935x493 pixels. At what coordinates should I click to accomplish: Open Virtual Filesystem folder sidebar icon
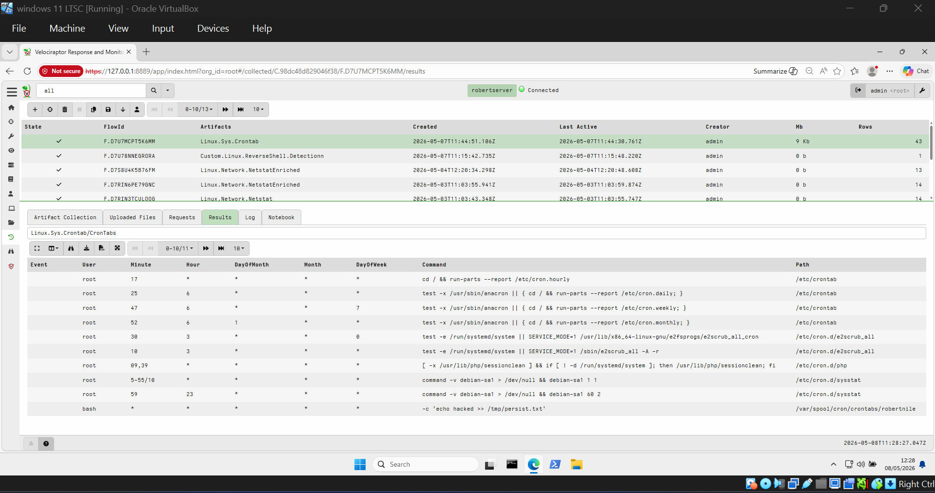11,223
